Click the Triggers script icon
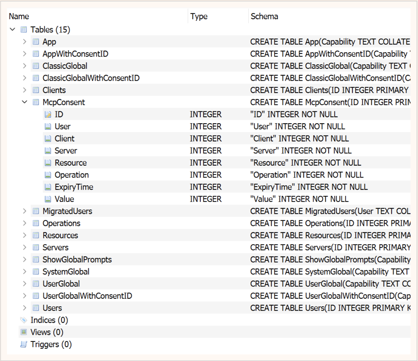The height and width of the screenshot is (361, 418). click(x=23, y=344)
